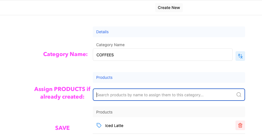Select the Details section header
This screenshot has width=262, height=138.
(169, 32)
